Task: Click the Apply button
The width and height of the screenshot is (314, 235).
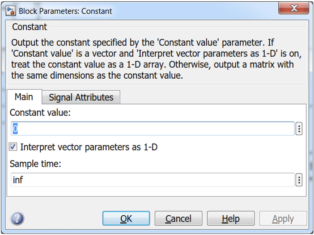Action: tap(283, 218)
